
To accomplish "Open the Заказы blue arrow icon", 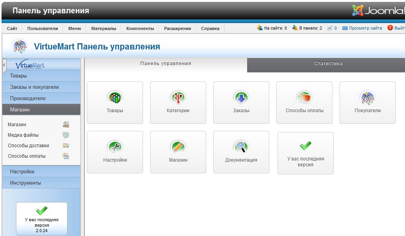I will 241,97.
